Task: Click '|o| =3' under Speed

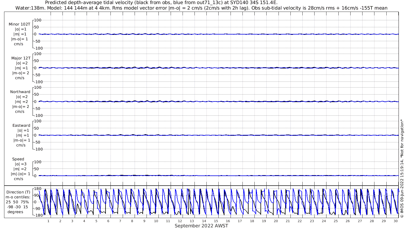Action: (x=21, y=164)
